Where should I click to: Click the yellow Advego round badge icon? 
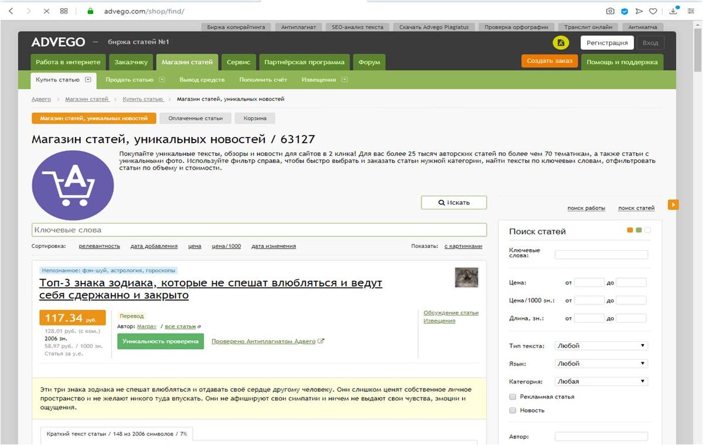point(561,43)
